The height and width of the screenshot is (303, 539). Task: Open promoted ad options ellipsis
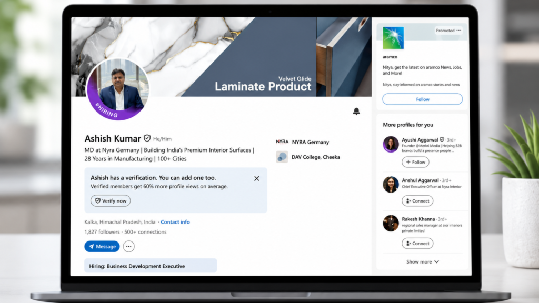pos(458,30)
